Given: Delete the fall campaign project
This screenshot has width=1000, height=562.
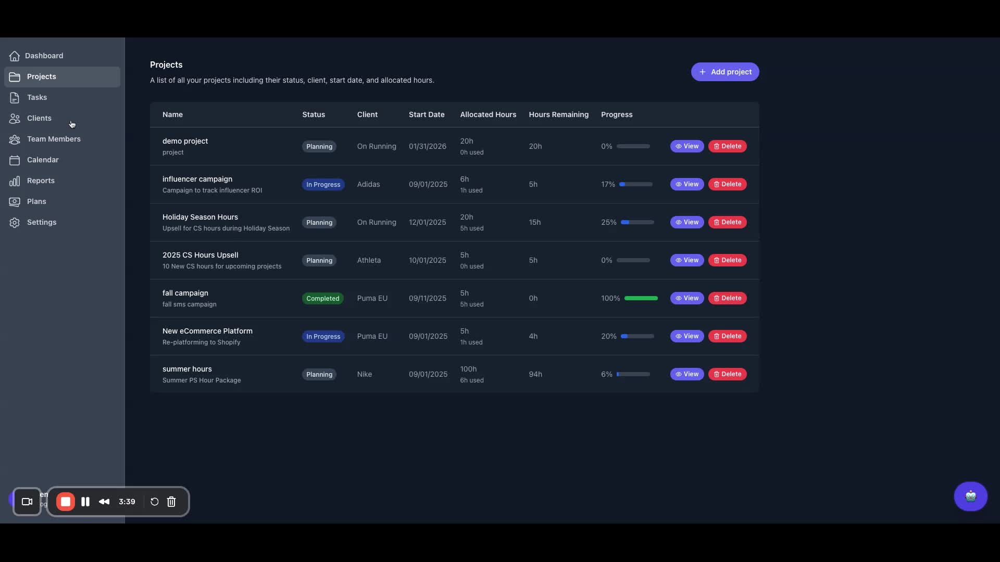Looking at the screenshot, I should [727, 298].
